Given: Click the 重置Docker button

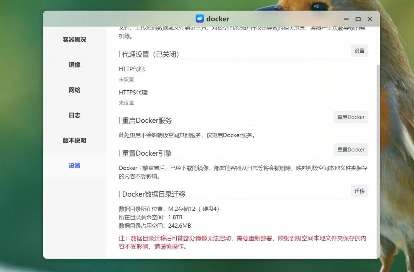Looking at the screenshot, I should pyautogui.click(x=351, y=150).
